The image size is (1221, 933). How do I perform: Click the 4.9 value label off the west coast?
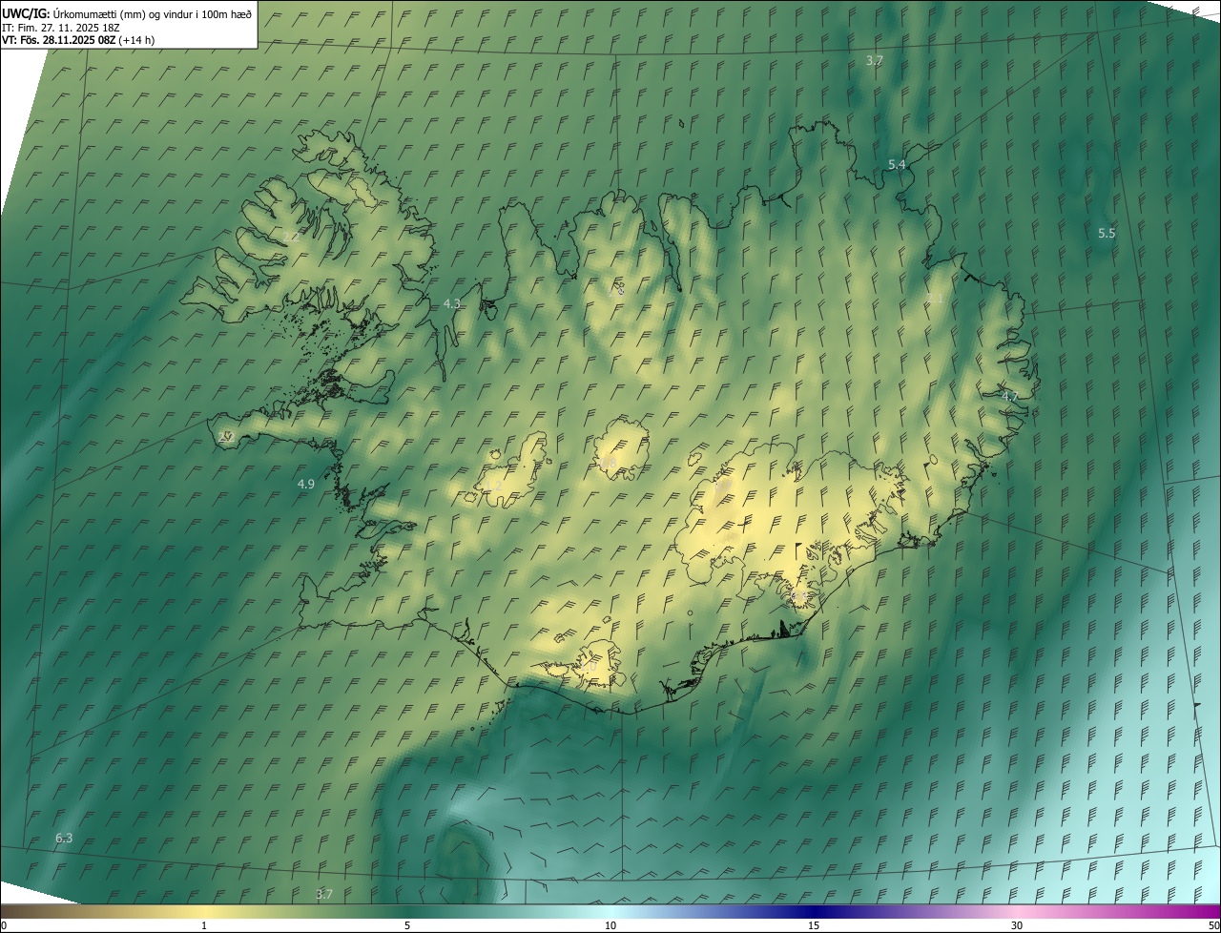(x=306, y=485)
